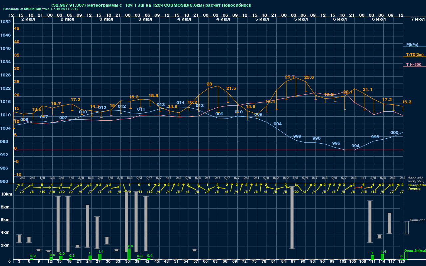Click the 'Разработано: СИБНИГМИ' credit line
The image size is (426, 266).
pos(41,9)
